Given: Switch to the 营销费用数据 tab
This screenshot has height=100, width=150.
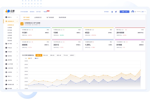Looking at the screenshot, I should pos(62,18).
